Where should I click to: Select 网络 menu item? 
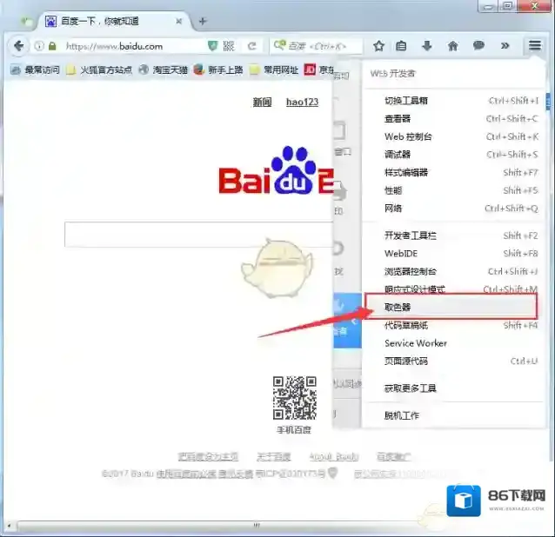click(455, 209)
